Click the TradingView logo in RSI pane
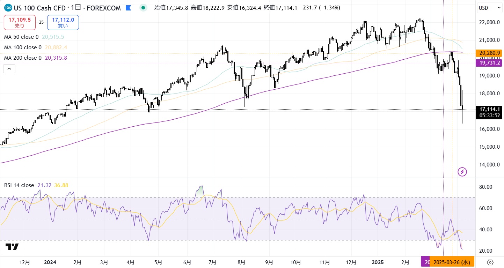 point(12,247)
